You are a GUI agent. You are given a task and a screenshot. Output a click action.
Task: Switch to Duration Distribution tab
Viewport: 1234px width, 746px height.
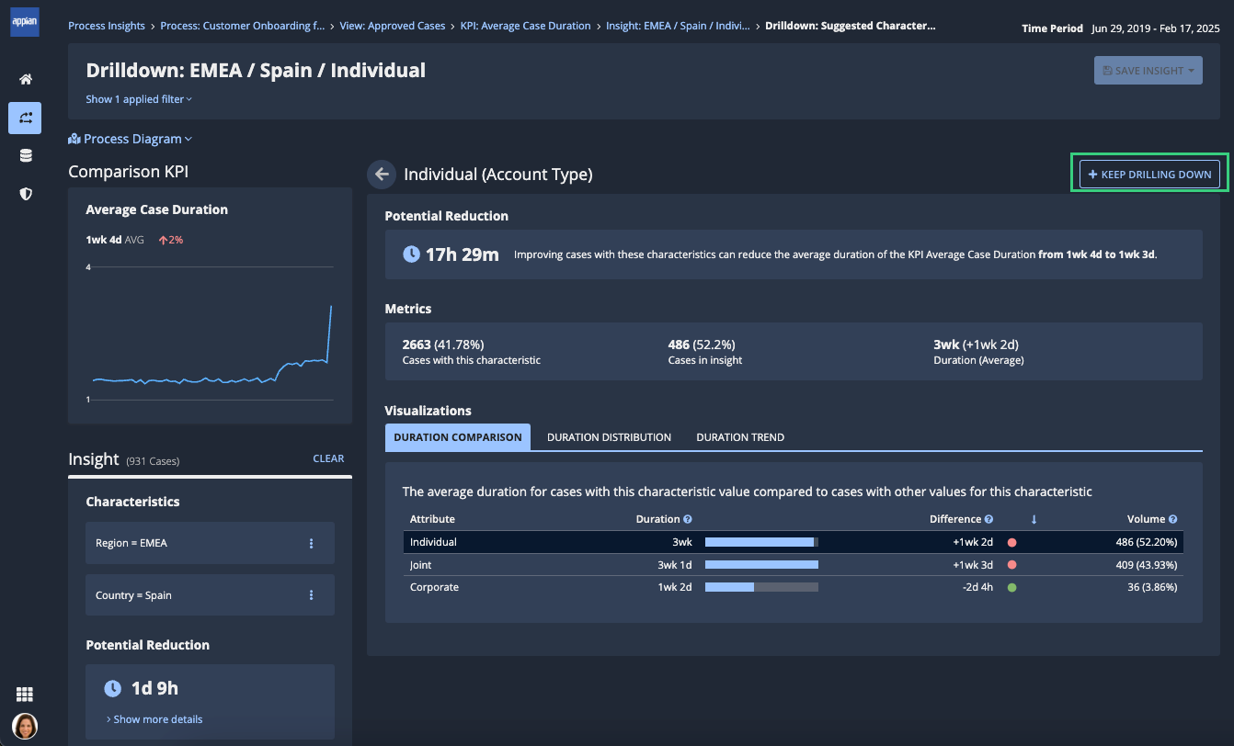pyautogui.click(x=609, y=437)
